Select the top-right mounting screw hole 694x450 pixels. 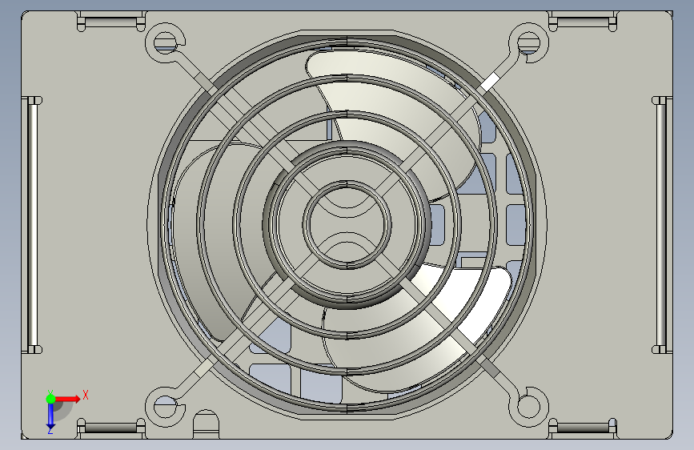(529, 43)
